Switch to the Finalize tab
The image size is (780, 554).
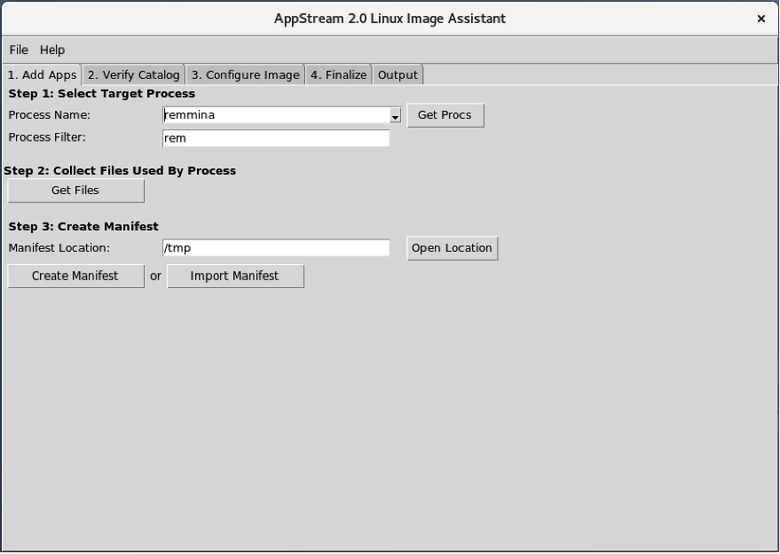click(x=338, y=74)
